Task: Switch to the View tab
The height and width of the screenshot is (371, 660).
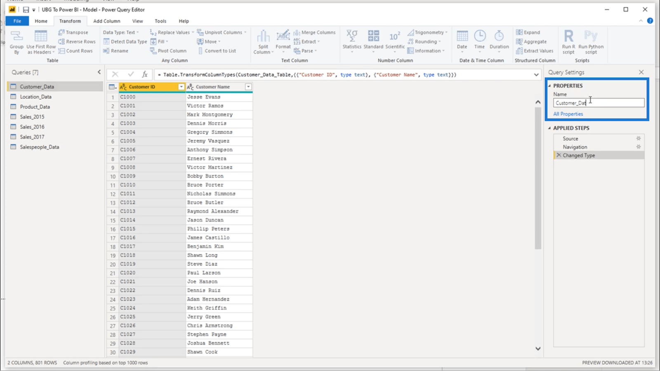Action: (x=137, y=21)
